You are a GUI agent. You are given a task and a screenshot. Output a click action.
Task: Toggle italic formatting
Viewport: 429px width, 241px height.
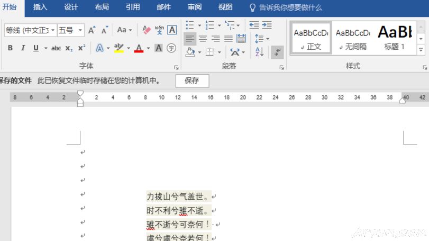(23, 48)
